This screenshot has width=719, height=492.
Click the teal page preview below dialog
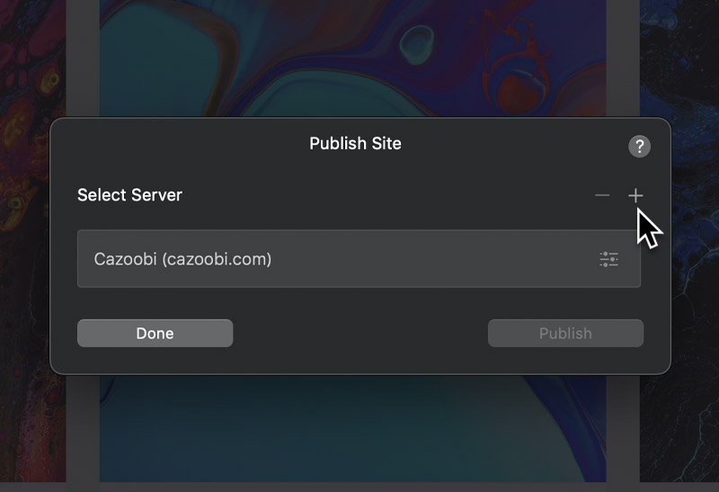353,428
